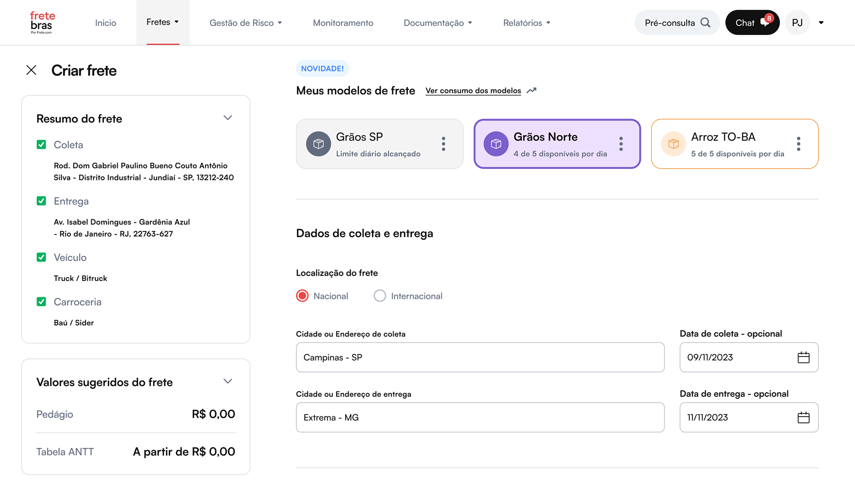This screenshot has width=855, height=481.
Task: Open options menu on Arroz TO-BA model card
Action: click(x=799, y=144)
